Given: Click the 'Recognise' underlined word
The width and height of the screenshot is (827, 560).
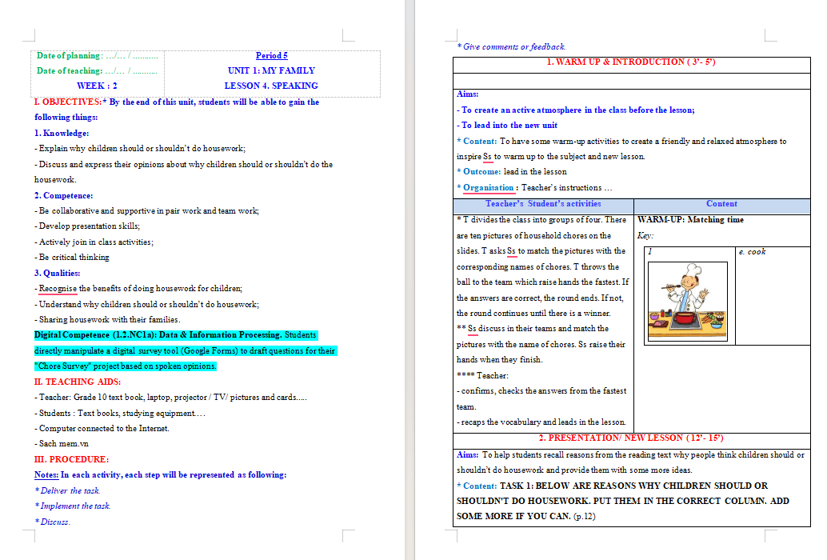Looking at the screenshot, I should [58, 289].
